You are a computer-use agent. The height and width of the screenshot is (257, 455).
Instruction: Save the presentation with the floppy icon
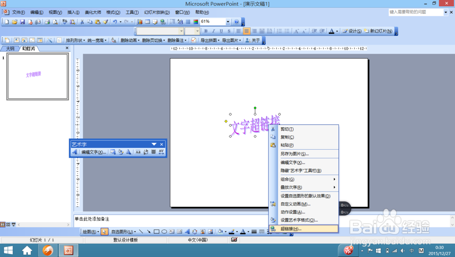[x=22, y=22]
